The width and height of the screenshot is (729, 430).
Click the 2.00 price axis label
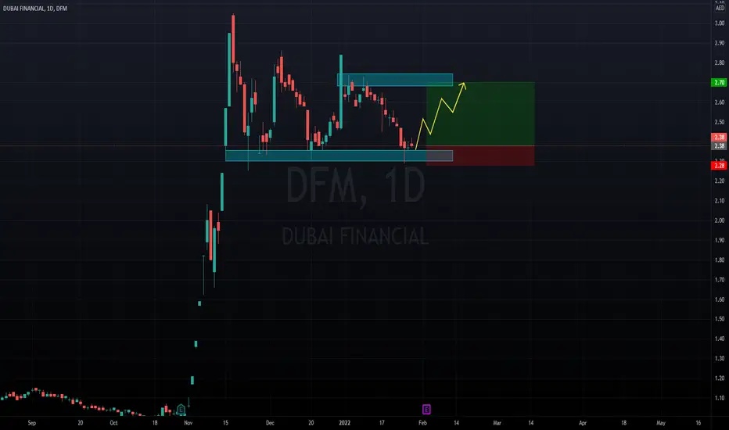tap(720, 220)
